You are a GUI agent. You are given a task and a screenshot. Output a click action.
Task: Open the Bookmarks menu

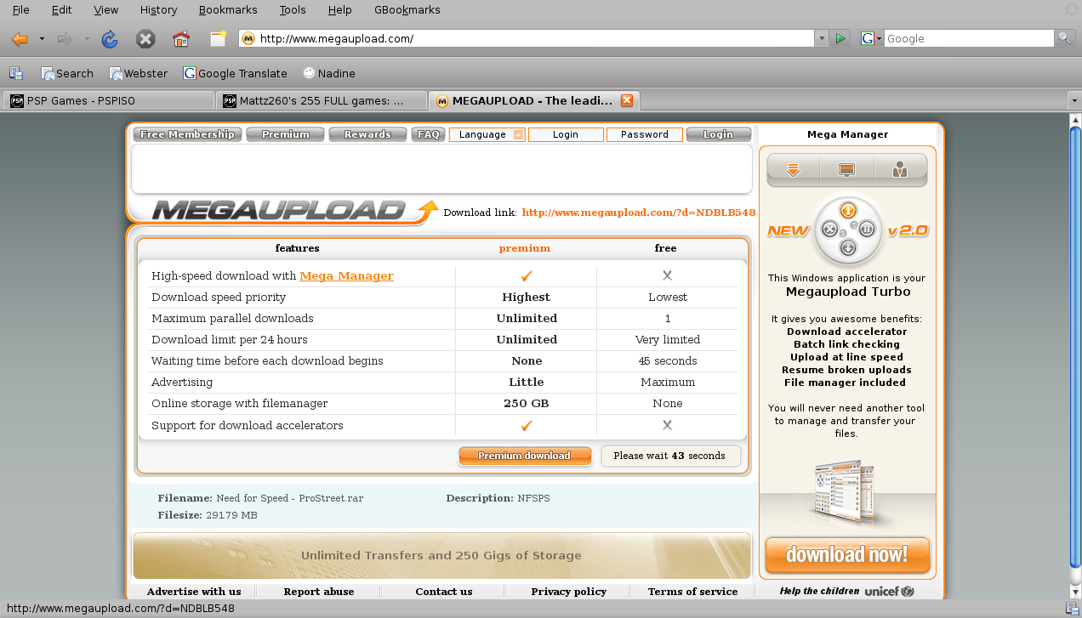tap(227, 10)
